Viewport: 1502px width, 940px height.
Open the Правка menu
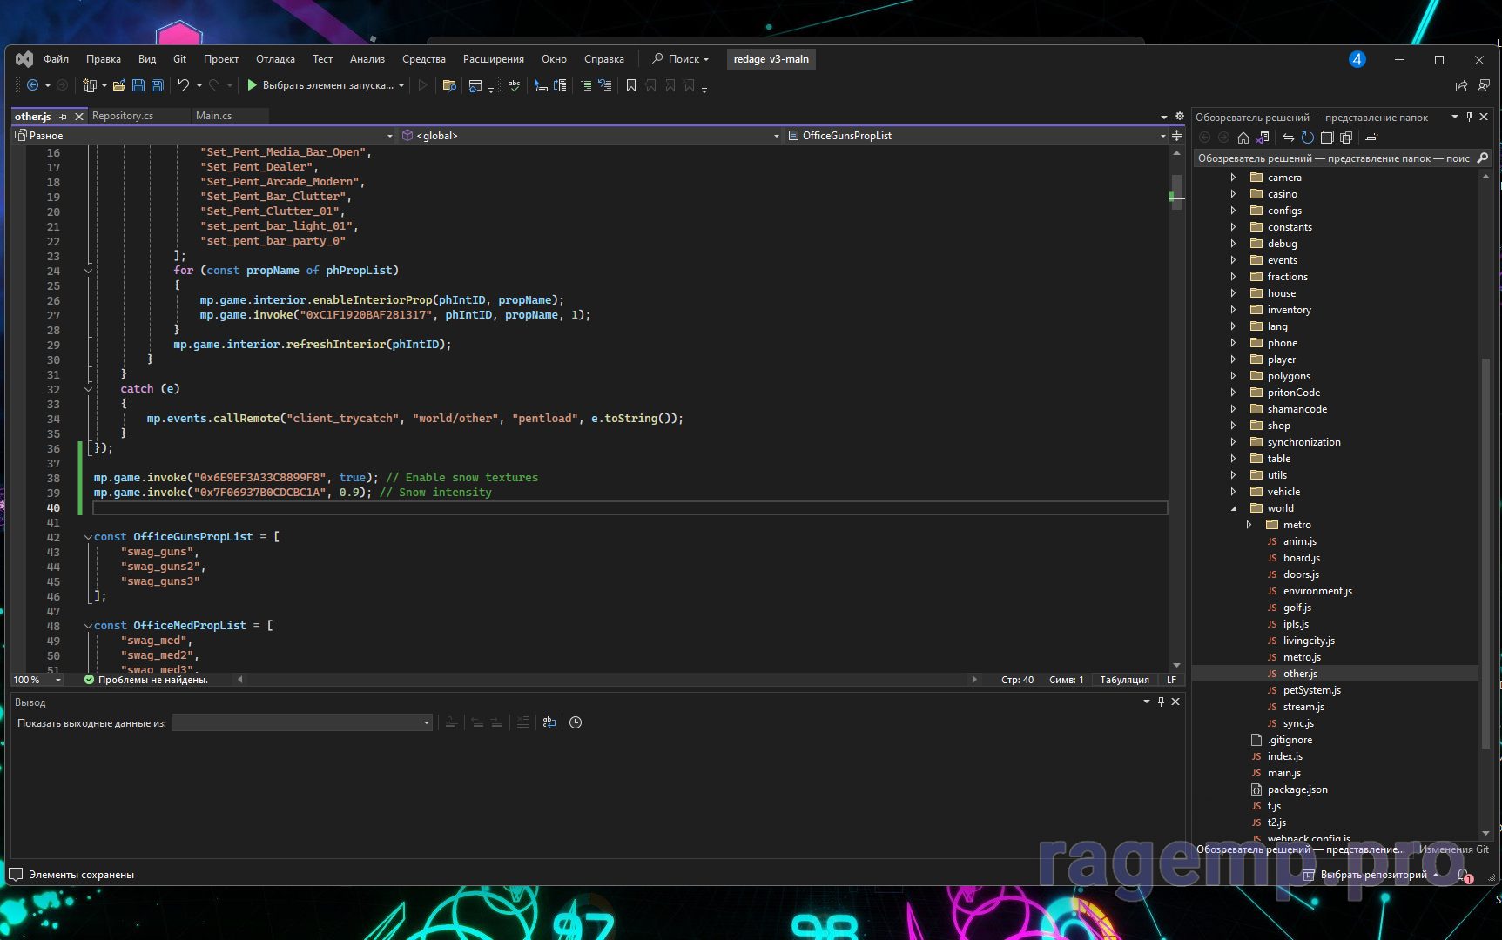click(104, 59)
